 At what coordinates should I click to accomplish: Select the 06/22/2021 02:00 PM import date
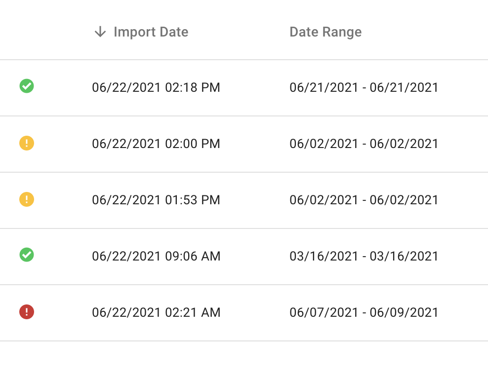(x=156, y=144)
